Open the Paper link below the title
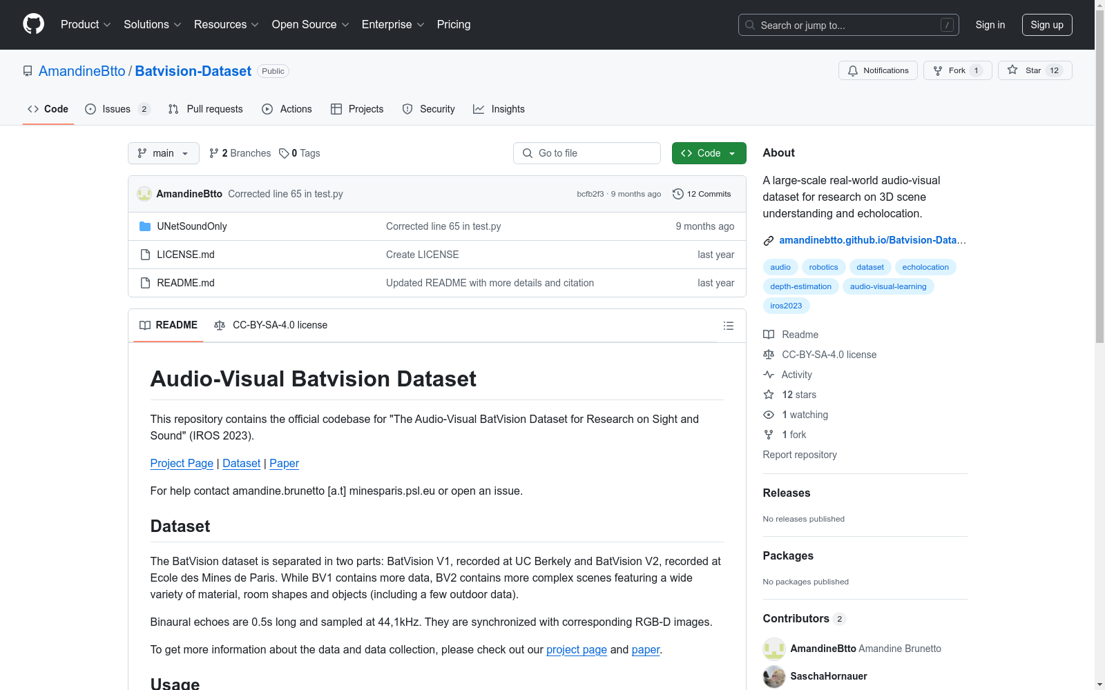 (x=284, y=464)
